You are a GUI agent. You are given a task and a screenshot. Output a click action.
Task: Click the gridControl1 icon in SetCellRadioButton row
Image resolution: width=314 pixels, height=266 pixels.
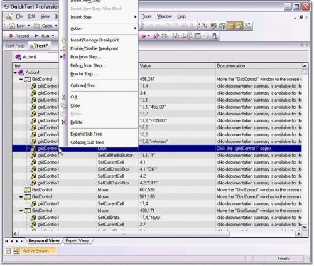pyautogui.click(x=33, y=155)
